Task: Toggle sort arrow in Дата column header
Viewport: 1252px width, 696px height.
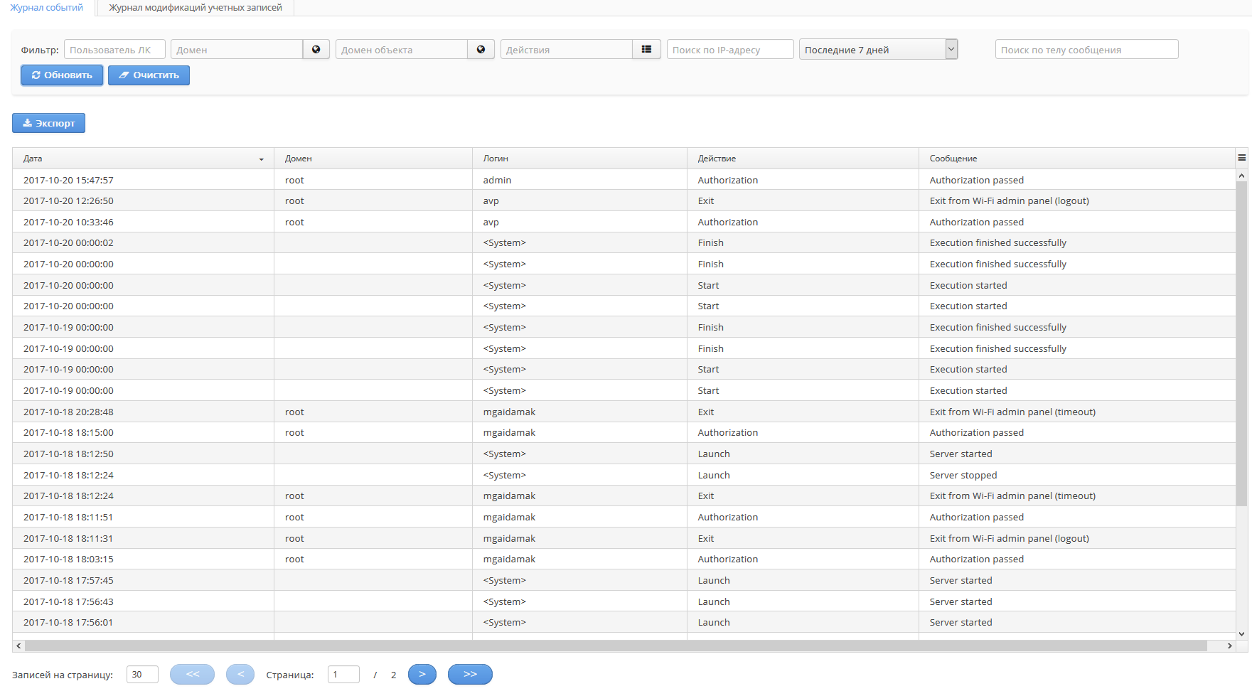Action: click(262, 159)
